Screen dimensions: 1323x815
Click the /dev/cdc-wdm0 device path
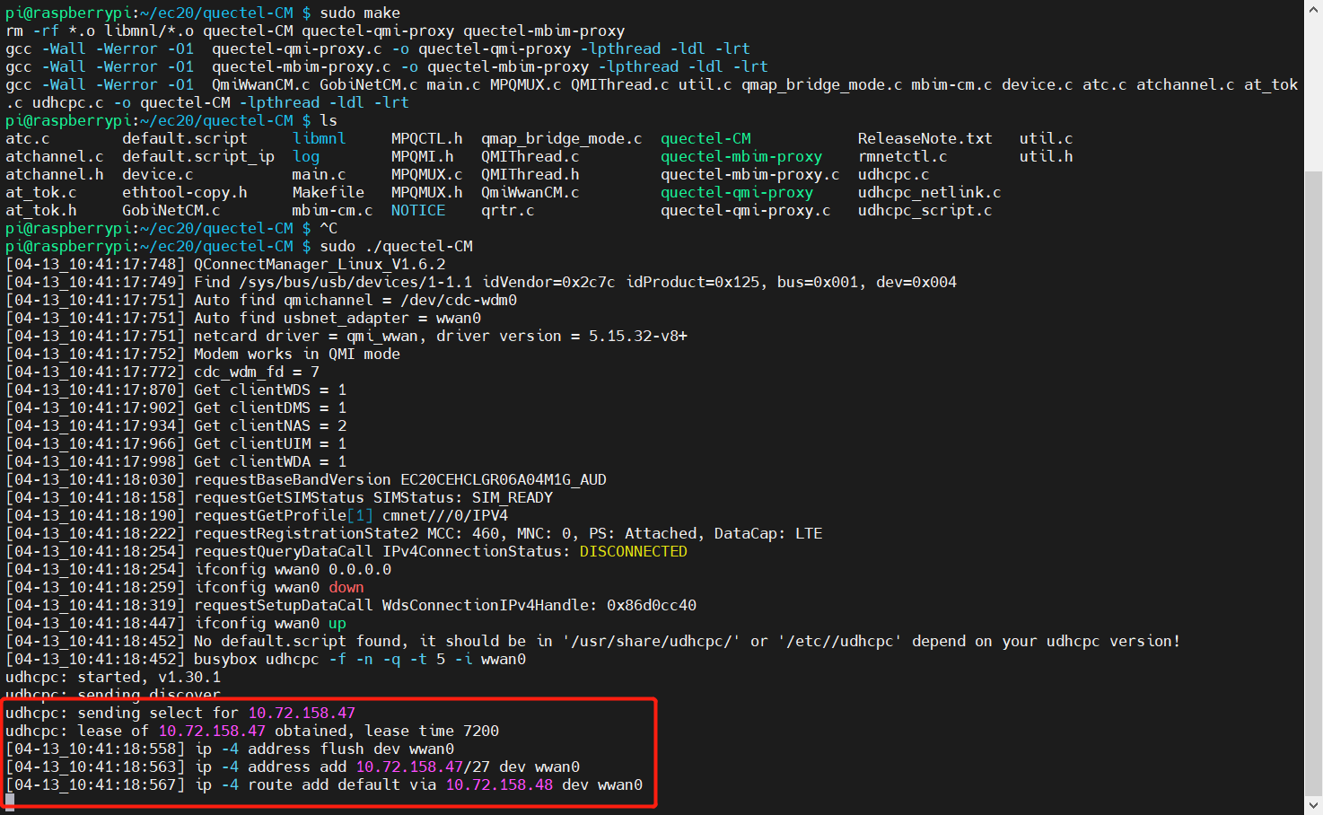(459, 300)
